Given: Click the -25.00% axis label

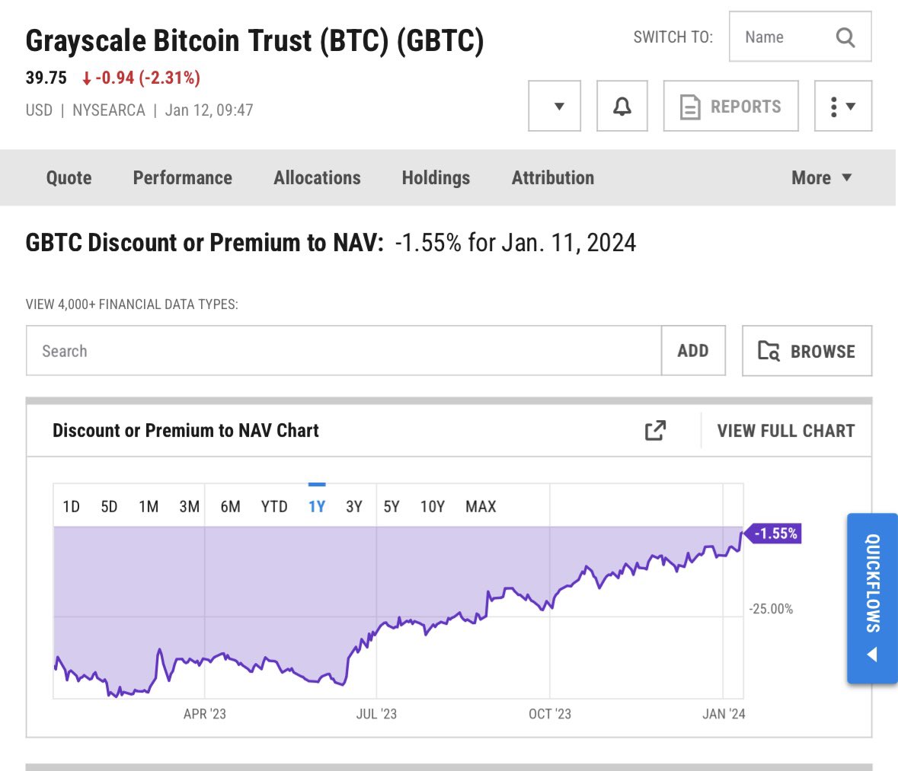Looking at the screenshot, I should coord(771,609).
